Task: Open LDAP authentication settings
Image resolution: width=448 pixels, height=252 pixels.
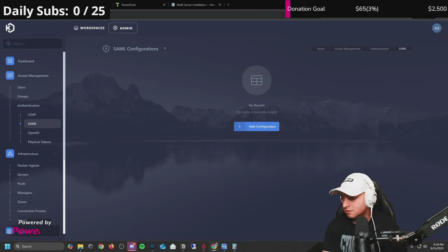Action: (32, 114)
